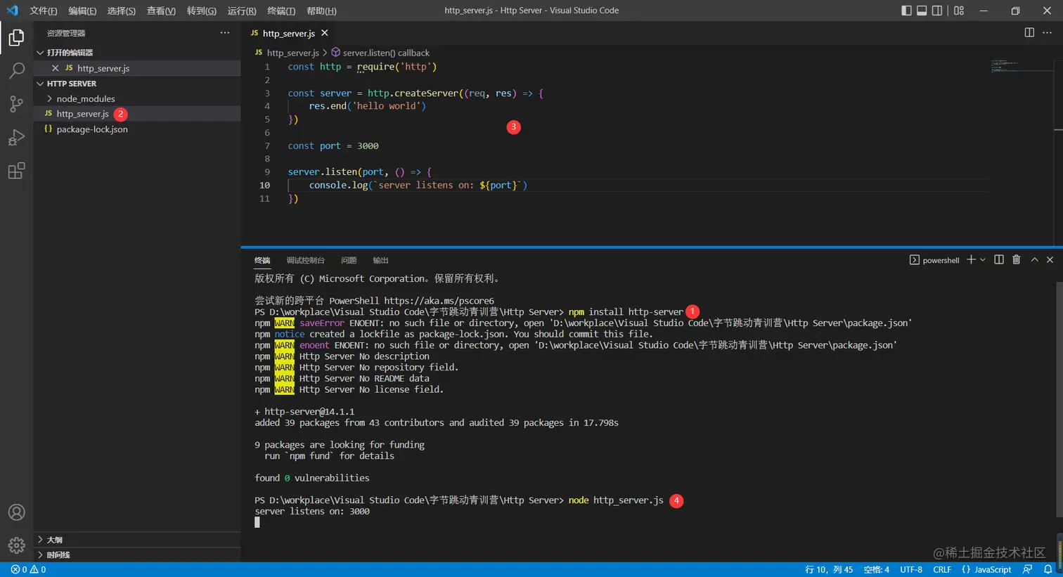Screen dimensions: 1063x577
Task: Create a new terminal with plus icon
Action: click(971, 259)
